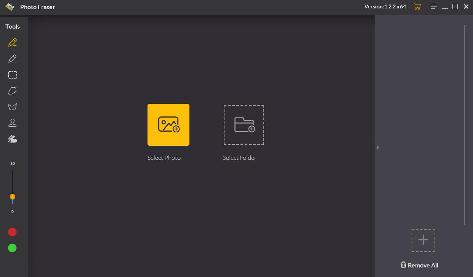The height and width of the screenshot is (277, 473).
Task: Click the brush size slider handle
Action: [x=13, y=197]
